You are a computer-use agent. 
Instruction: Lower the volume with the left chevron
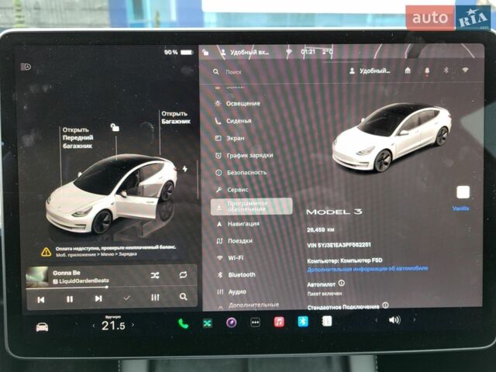(x=377, y=320)
